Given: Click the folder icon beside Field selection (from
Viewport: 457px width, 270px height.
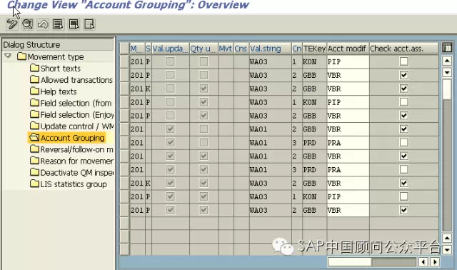Looking at the screenshot, I should 35,103.
